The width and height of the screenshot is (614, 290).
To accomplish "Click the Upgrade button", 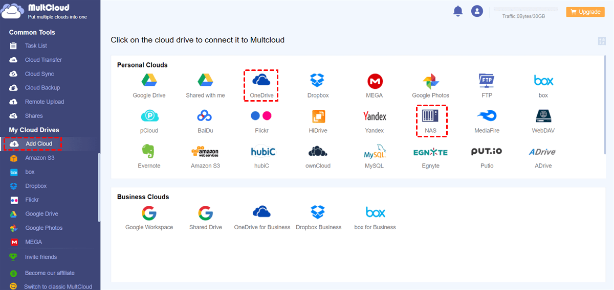I will click(585, 12).
